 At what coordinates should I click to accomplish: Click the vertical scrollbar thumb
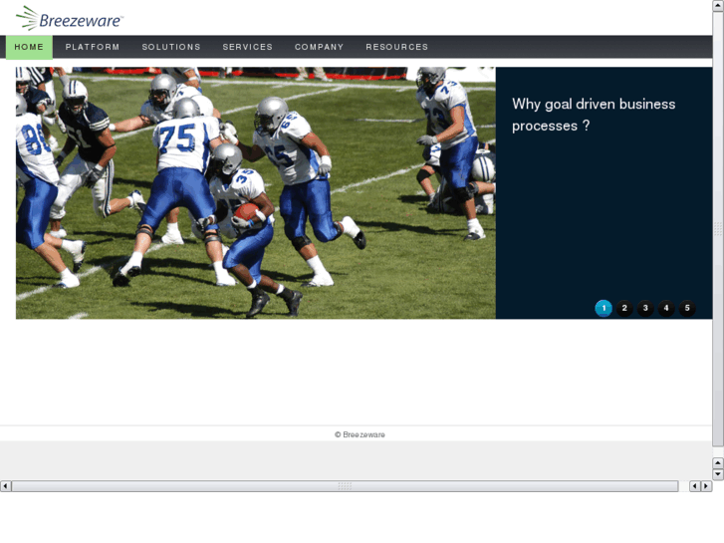click(x=718, y=228)
